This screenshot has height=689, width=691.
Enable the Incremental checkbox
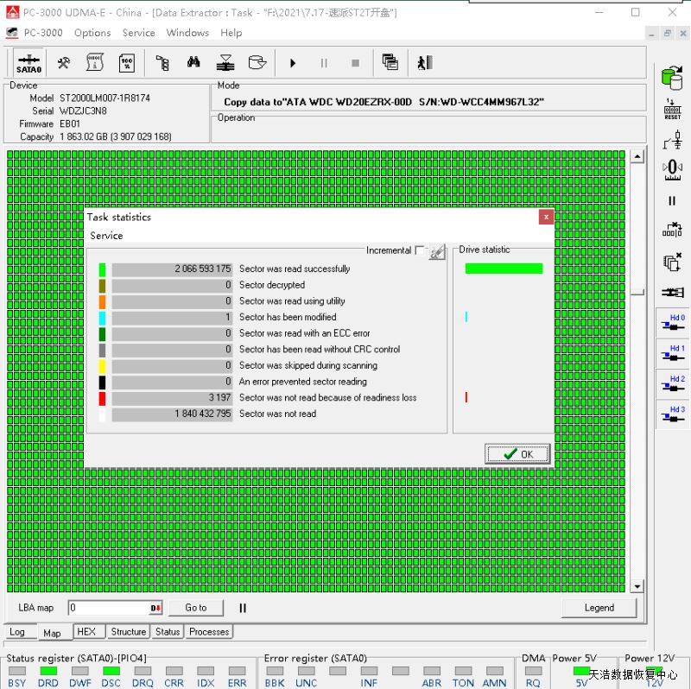click(x=420, y=250)
